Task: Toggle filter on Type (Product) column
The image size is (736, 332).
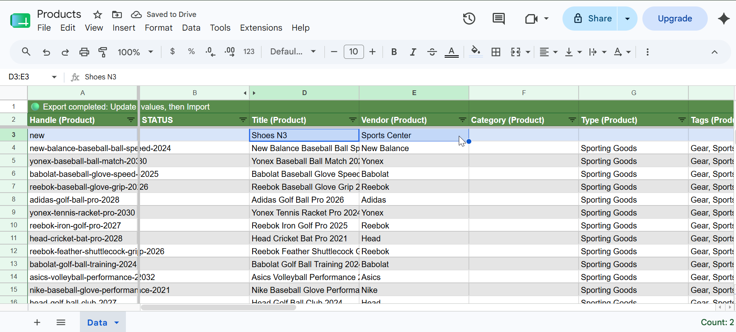Action: [682, 120]
